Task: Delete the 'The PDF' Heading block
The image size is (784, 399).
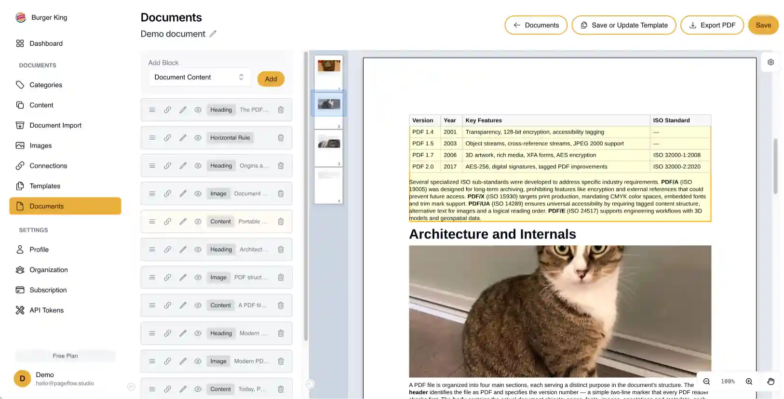Action: [x=281, y=110]
